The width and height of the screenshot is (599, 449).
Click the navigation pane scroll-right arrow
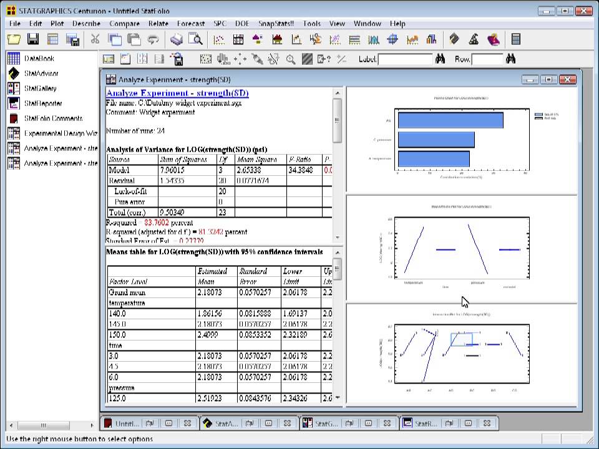pos(92,425)
